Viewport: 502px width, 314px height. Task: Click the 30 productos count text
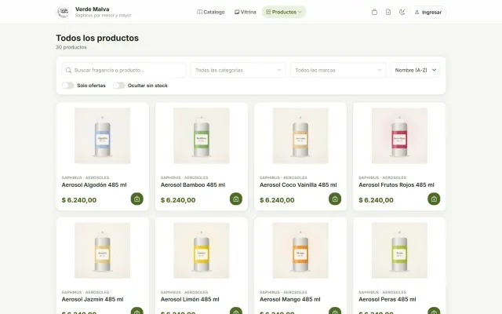71,47
